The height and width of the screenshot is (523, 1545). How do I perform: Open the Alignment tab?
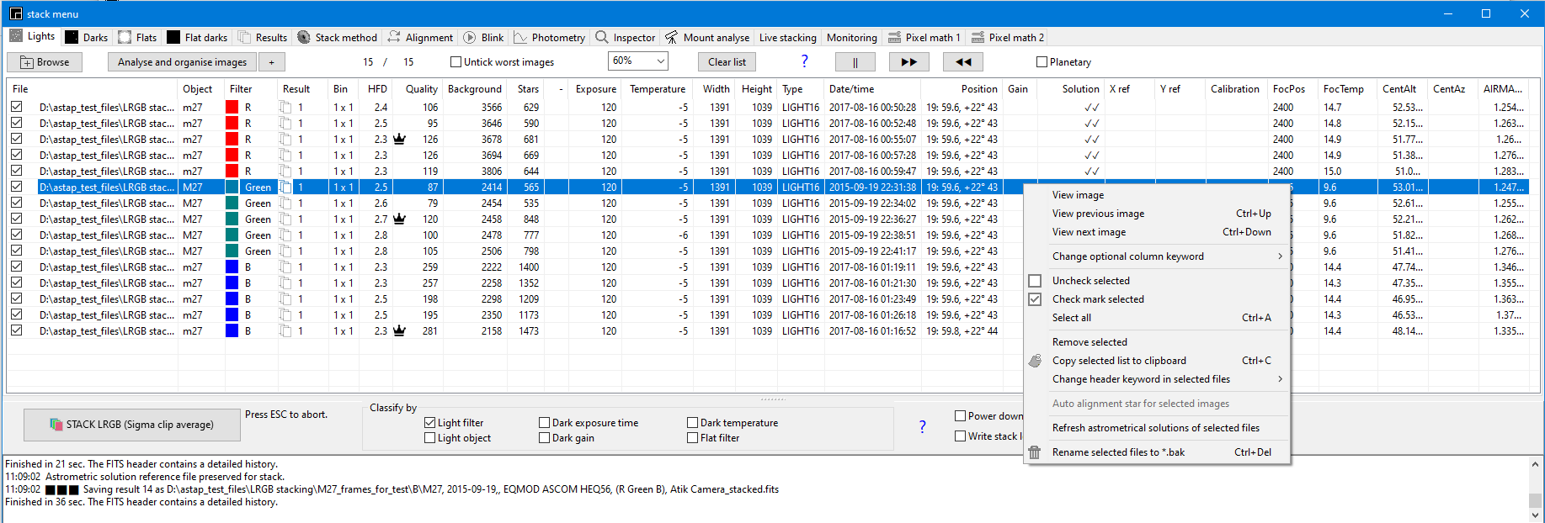[420, 37]
